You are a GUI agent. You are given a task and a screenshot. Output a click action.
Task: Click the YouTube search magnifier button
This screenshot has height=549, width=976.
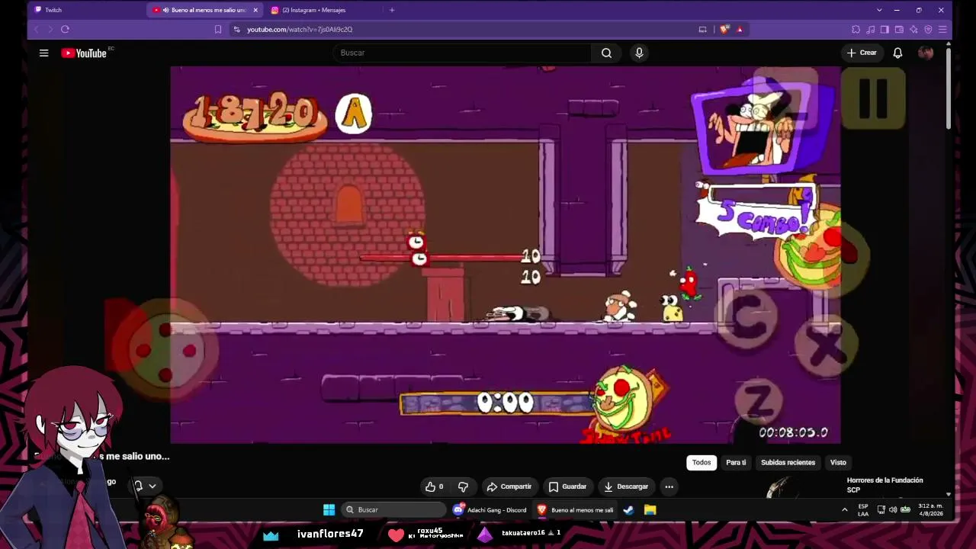[606, 53]
